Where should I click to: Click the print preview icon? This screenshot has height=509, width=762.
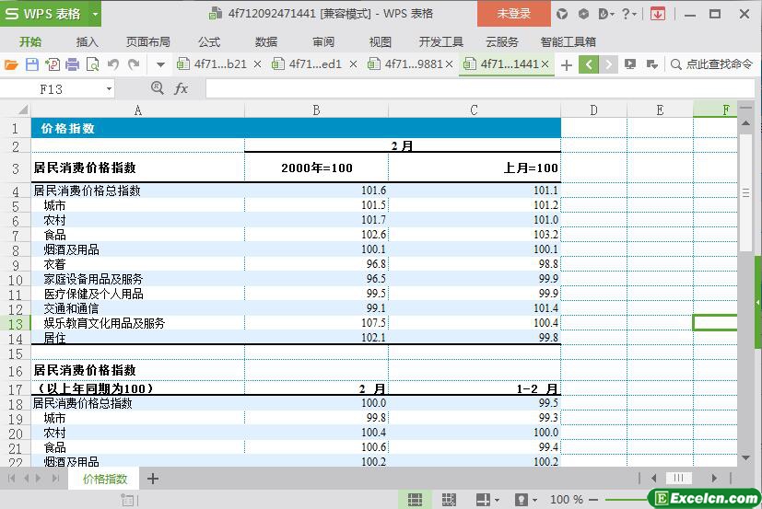coord(92,64)
